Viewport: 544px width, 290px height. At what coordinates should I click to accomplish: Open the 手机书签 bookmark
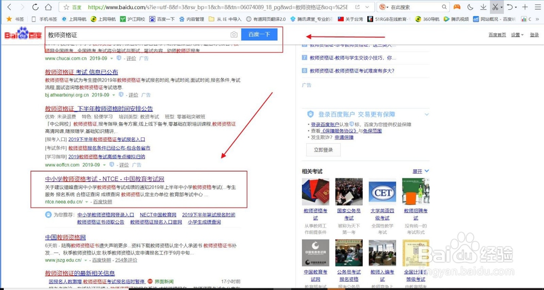(x=44, y=19)
